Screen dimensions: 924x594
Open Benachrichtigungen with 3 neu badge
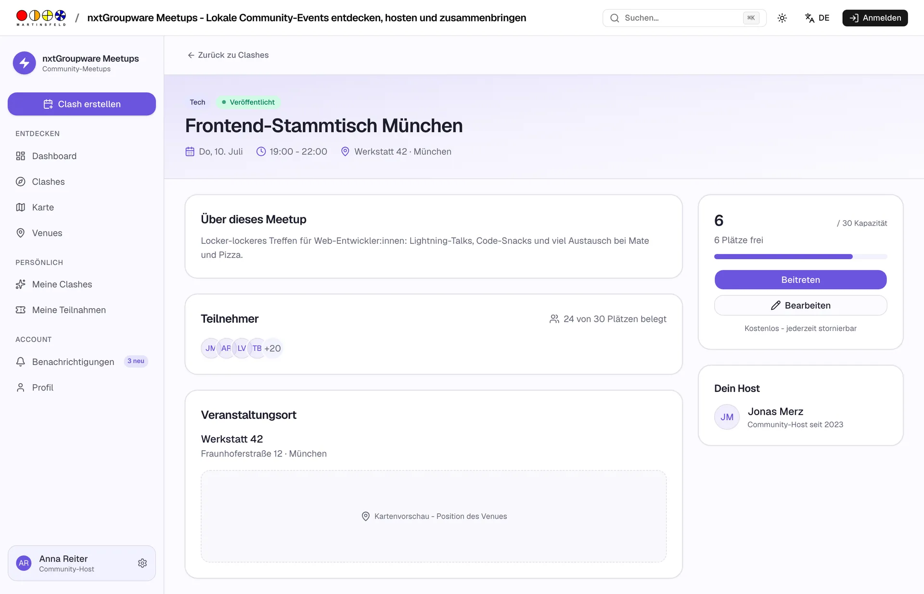click(82, 362)
